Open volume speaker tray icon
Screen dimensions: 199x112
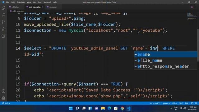click(185, 108)
